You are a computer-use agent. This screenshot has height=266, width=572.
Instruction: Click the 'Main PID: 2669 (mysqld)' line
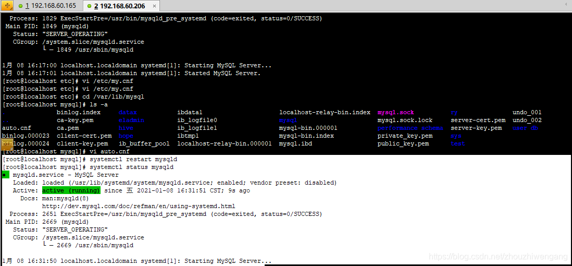47,222
